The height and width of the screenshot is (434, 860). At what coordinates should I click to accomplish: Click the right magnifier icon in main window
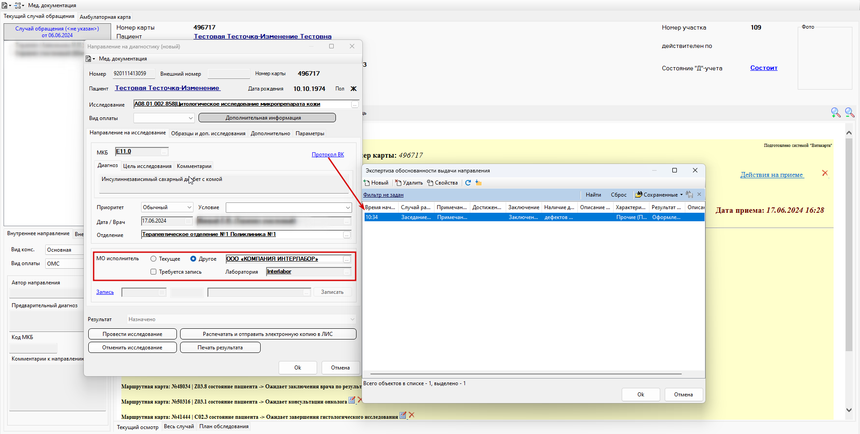pyautogui.click(x=850, y=112)
